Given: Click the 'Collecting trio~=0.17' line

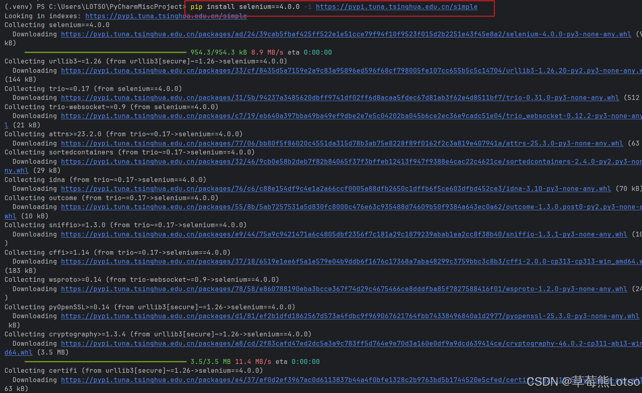Looking at the screenshot, I should 93,89.
